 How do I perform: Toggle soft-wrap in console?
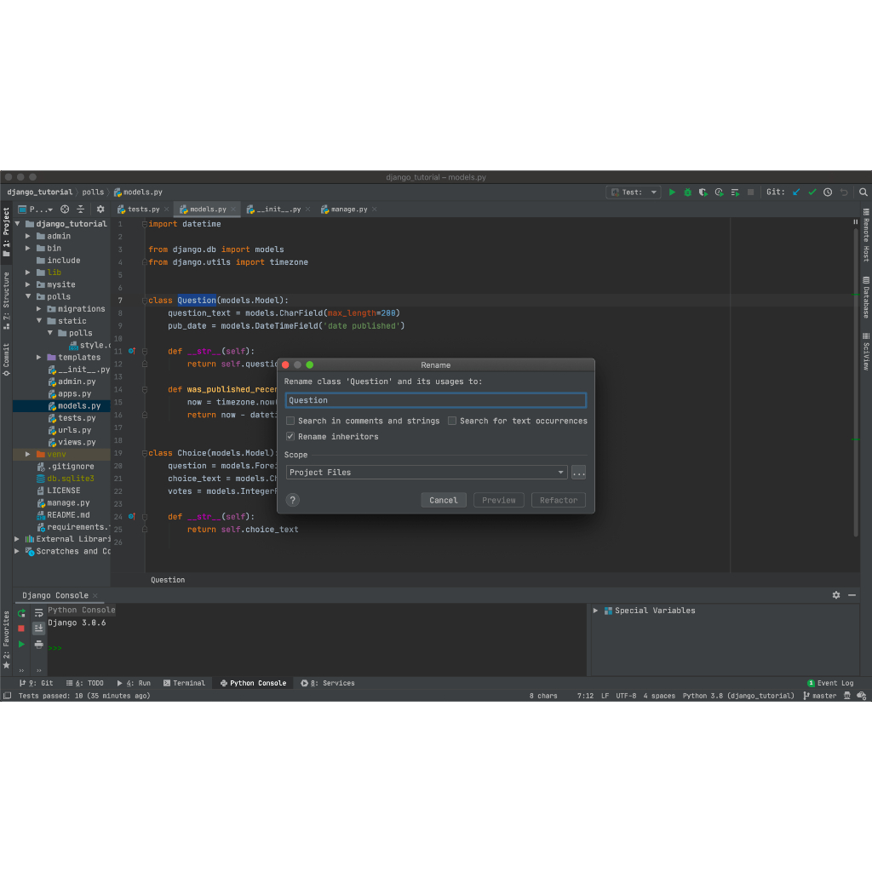[x=39, y=613]
